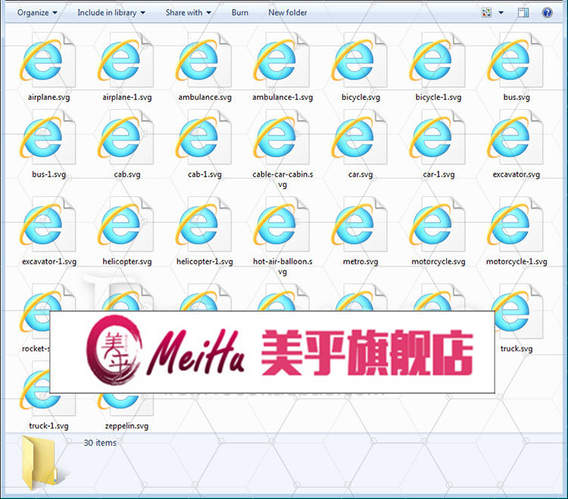Select the motorcycle.svg file icon

(x=437, y=225)
